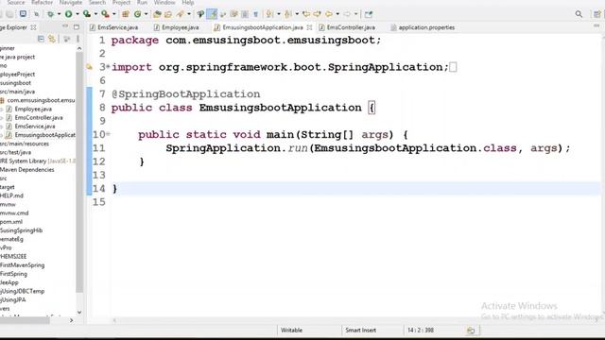Image resolution: width=605 pixels, height=340 pixels.
Task: Click Package Explorer horizontal scrollbar right arrow
Action: pos(72,320)
